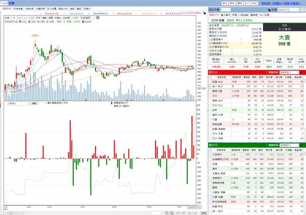Click the 今天 button beside date

point(303,10)
